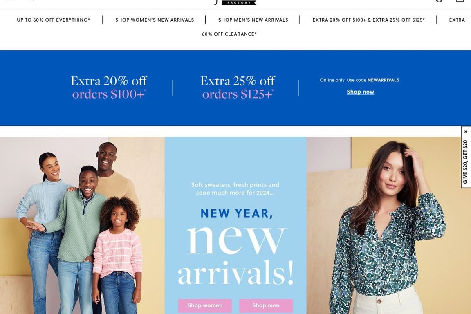Open the Give $20, Get $20 side tab
The height and width of the screenshot is (314, 471).
[465, 161]
